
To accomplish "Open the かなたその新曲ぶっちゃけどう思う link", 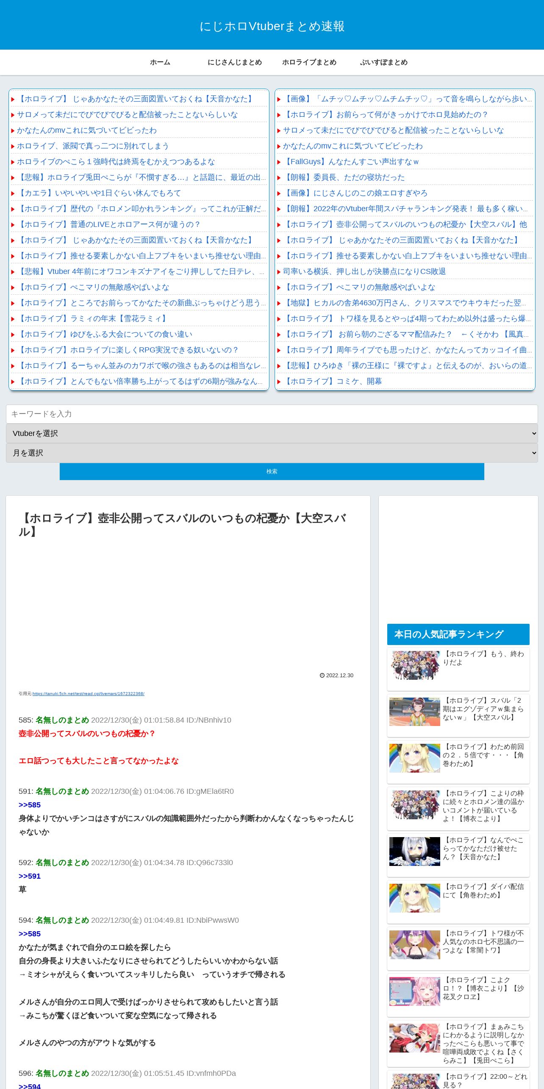I will [141, 303].
